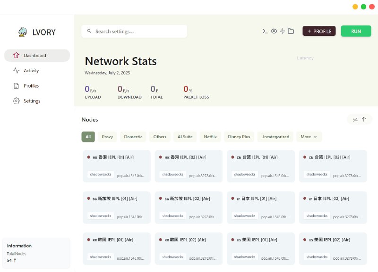Switch to the Netflix filter tab
This screenshot has height=272, width=378.
210,137
